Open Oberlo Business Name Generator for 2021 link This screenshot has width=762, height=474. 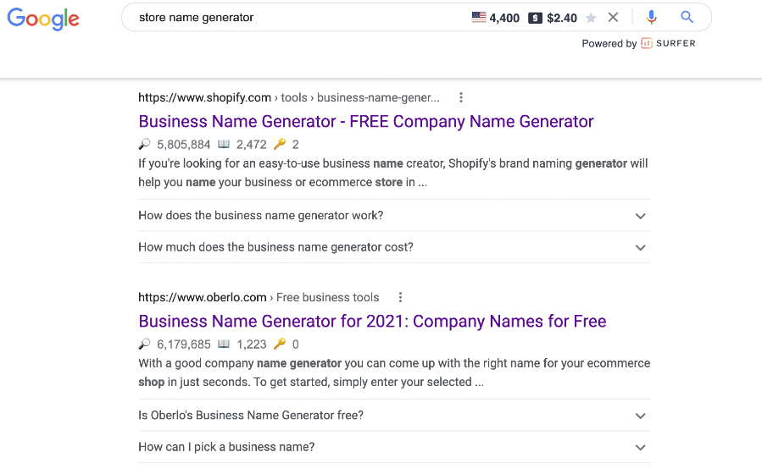pyautogui.click(x=372, y=321)
